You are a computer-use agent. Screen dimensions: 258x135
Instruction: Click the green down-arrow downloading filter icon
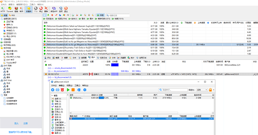pyautogui.click(x=48, y=15)
